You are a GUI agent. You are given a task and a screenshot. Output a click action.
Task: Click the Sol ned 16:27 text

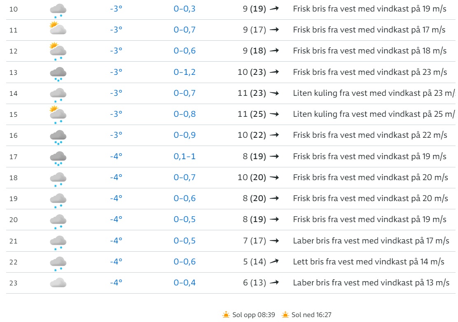311,315
